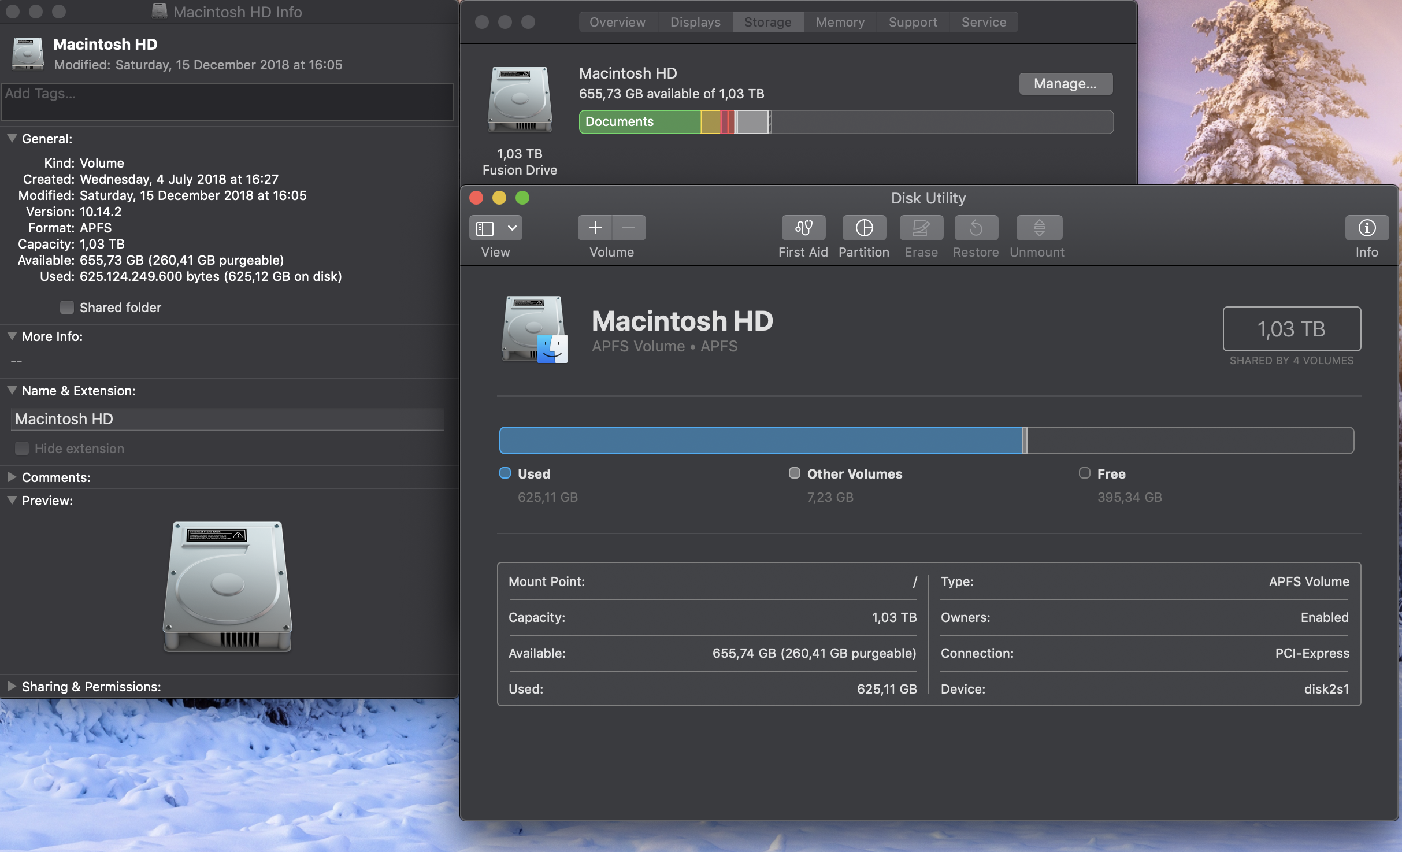This screenshot has width=1402, height=852.
Task: Click the Mount Point row
Action: point(713,581)
